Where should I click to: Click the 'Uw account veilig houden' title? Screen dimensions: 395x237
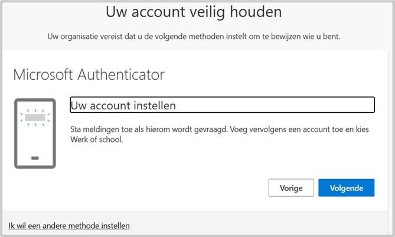pyautogui.click(x=194, y=12)
